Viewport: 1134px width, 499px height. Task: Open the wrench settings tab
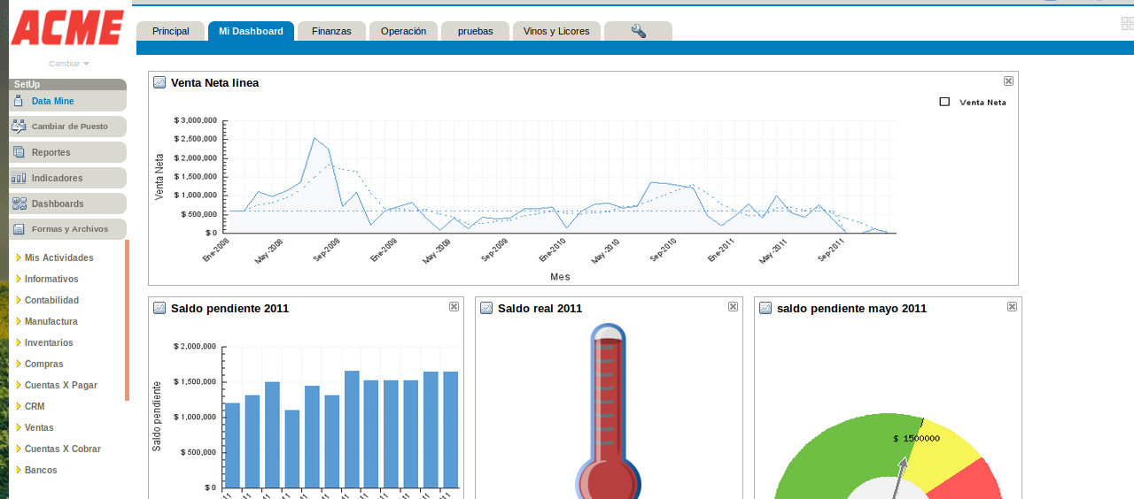[x=638, y=31]
